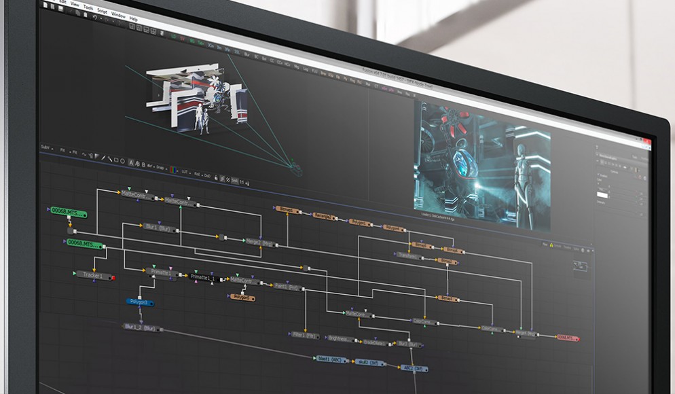The height and width of the screenshot is (394, 675).
Task: Click the LD loader tool shortcut
Action: [x=174, y=37]
